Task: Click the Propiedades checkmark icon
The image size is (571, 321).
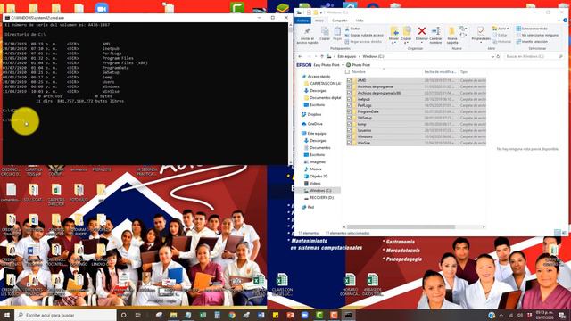Action: 481,31
